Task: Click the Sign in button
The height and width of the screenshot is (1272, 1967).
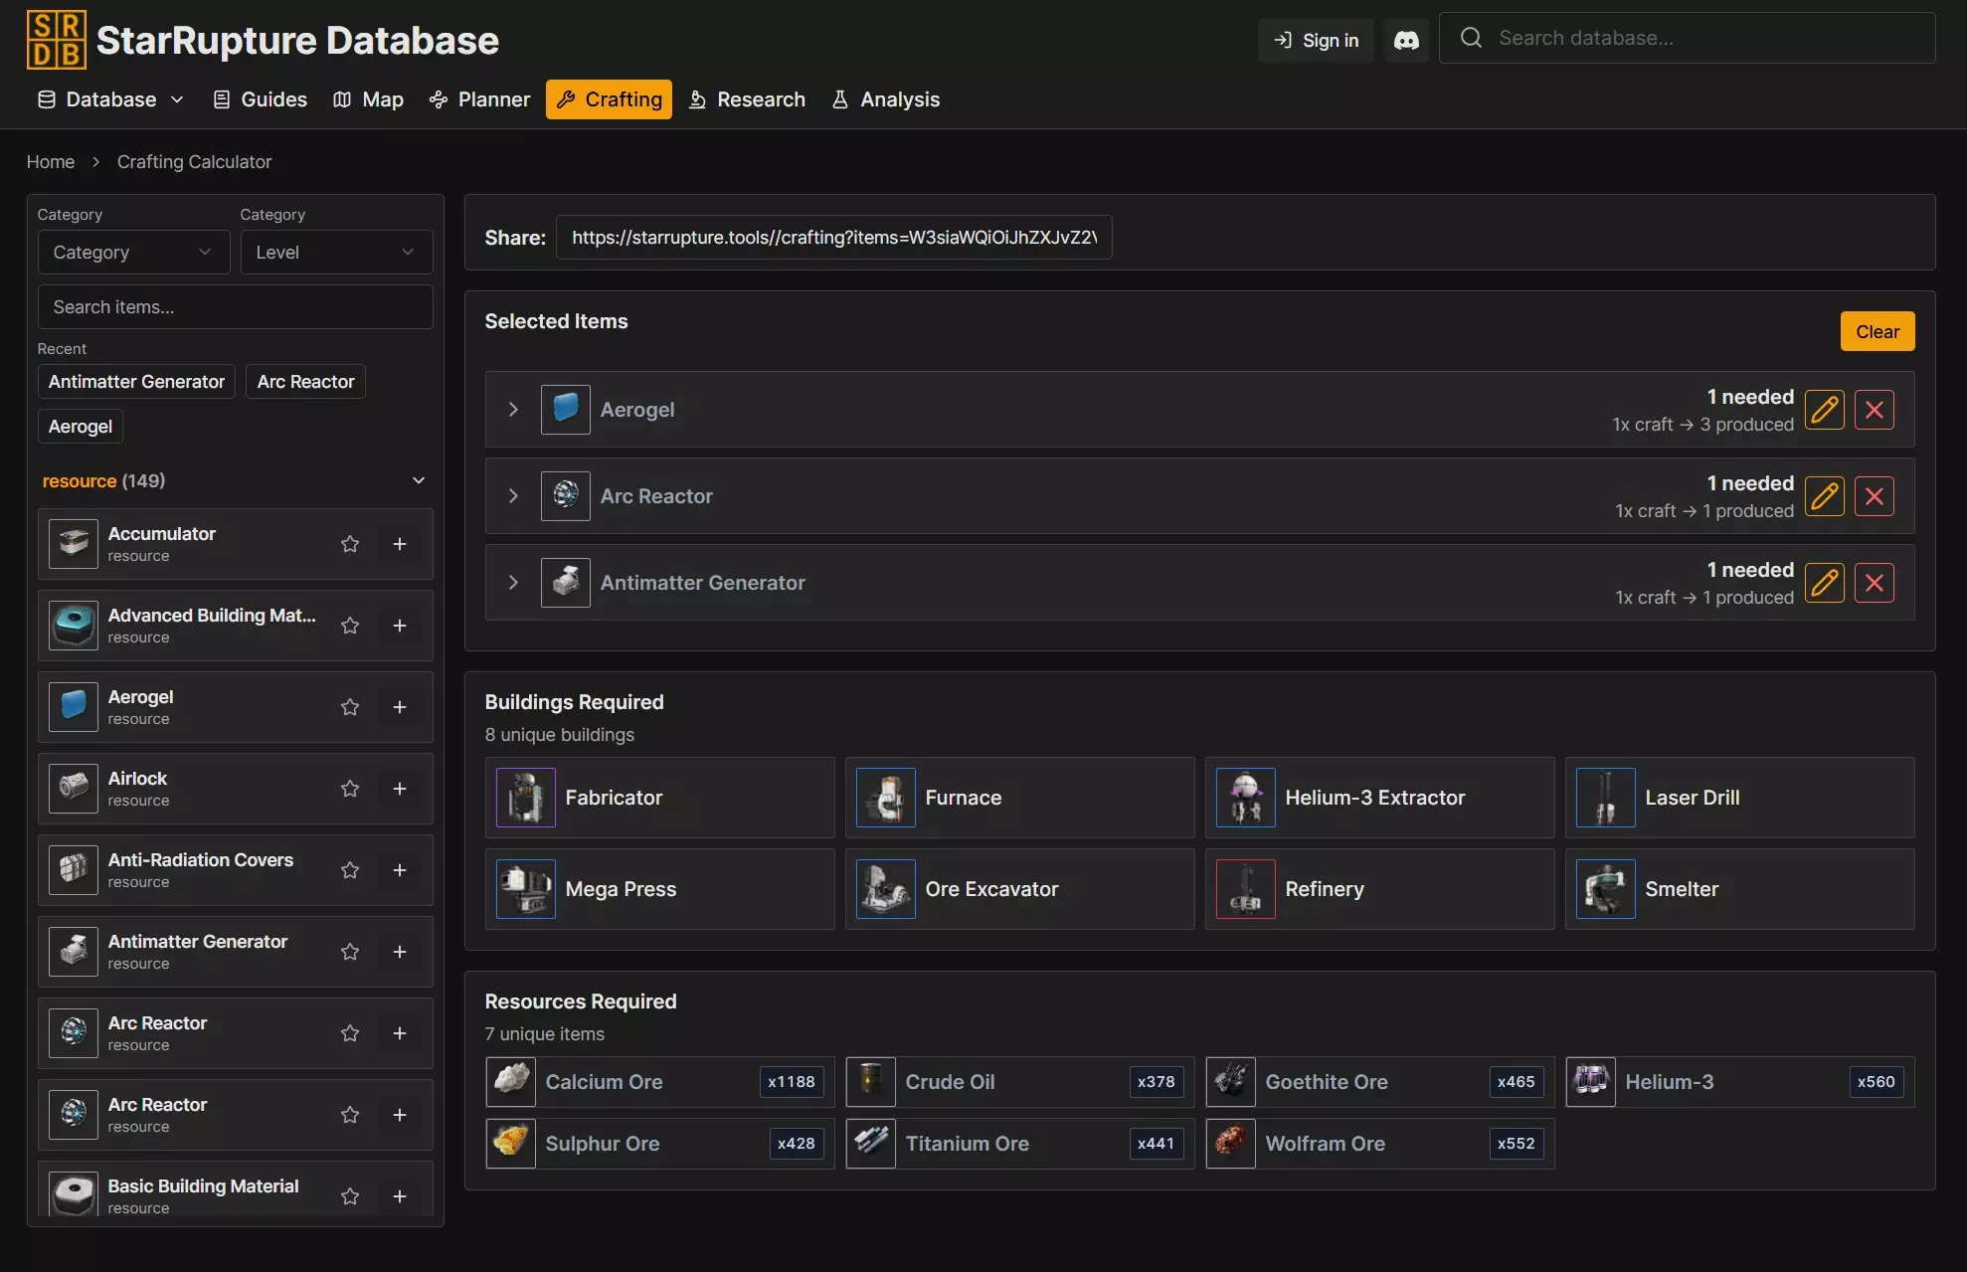Action: (1316, 41)
